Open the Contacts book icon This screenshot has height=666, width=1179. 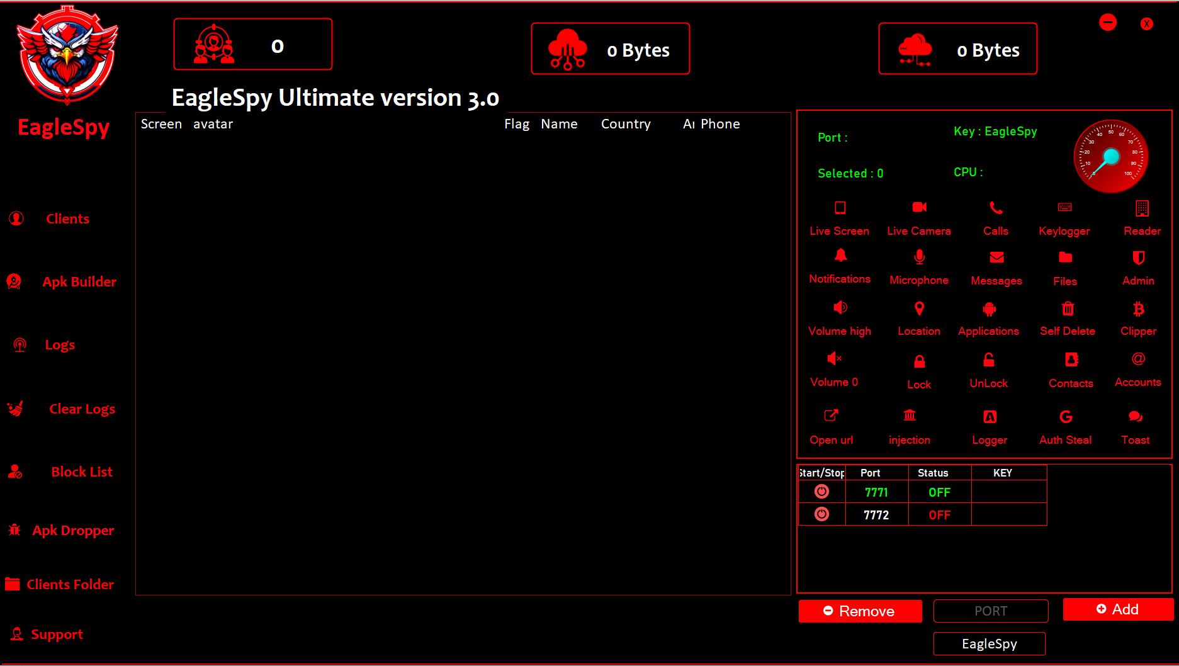(x=1071, y=359)
